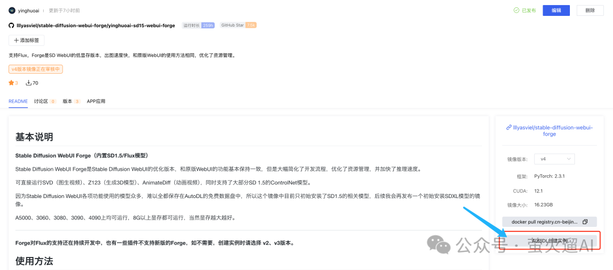The width and height of the screenshot is (613, 270).
Task: Click the 基本说明 heading
Action: (34, 137)
